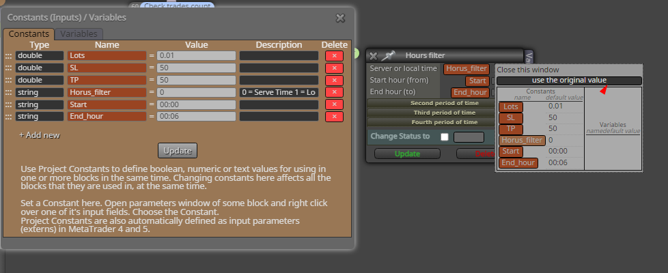668x273 pixels.
Task: Pick the Start constant in popup list
Action: (510, 152)
